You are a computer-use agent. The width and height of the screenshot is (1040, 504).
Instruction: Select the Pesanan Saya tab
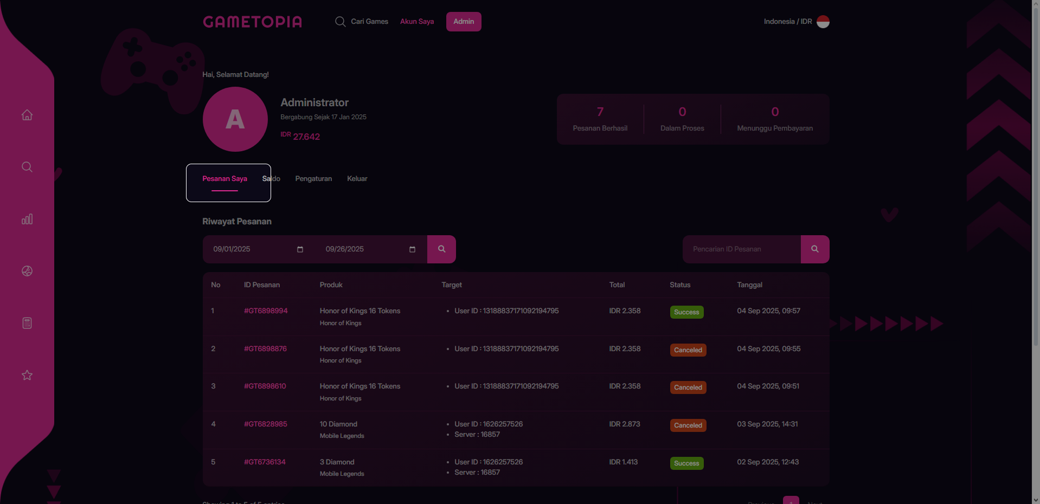224,179
